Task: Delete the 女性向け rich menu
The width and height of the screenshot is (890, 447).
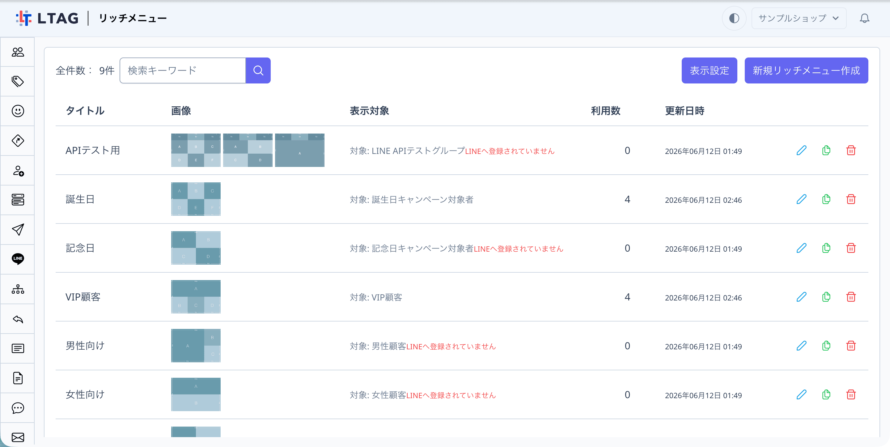Action: 851,394
